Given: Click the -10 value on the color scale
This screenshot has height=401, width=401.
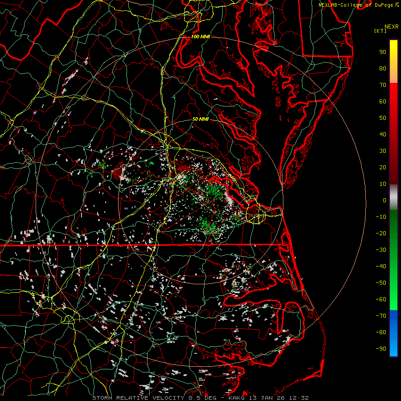Looking at the screenshot, I should point(381,217).
